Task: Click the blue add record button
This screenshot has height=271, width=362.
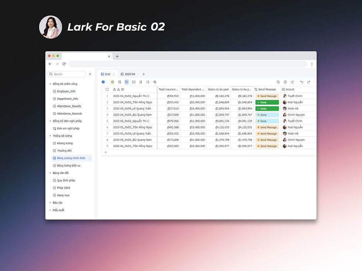Action: tap(103, 82)
